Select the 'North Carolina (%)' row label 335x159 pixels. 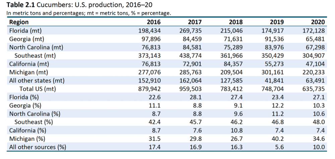[x=35, y=114]
